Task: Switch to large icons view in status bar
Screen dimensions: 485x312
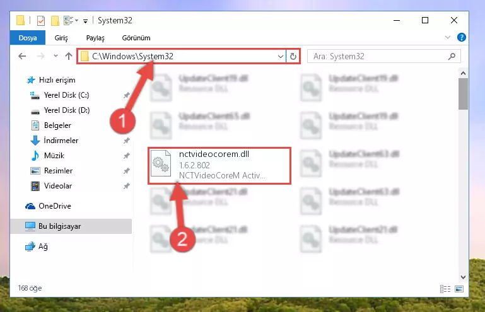Action: point(459,289)
